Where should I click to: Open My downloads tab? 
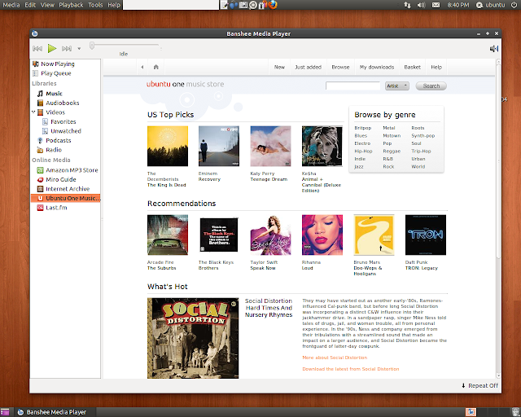point(377,67)
